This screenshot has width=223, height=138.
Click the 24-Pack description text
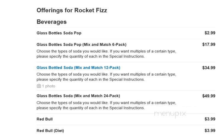[106, 105]
